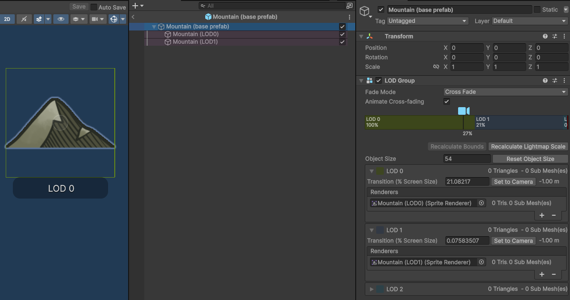This screenshot has width=570, height=300.
Task: Open the Fade Mode dropdown
Action: click(x=505, y=91)
